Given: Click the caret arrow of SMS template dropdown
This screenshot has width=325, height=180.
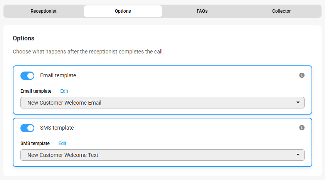Looking at the screenshot, I should (298, 155).
